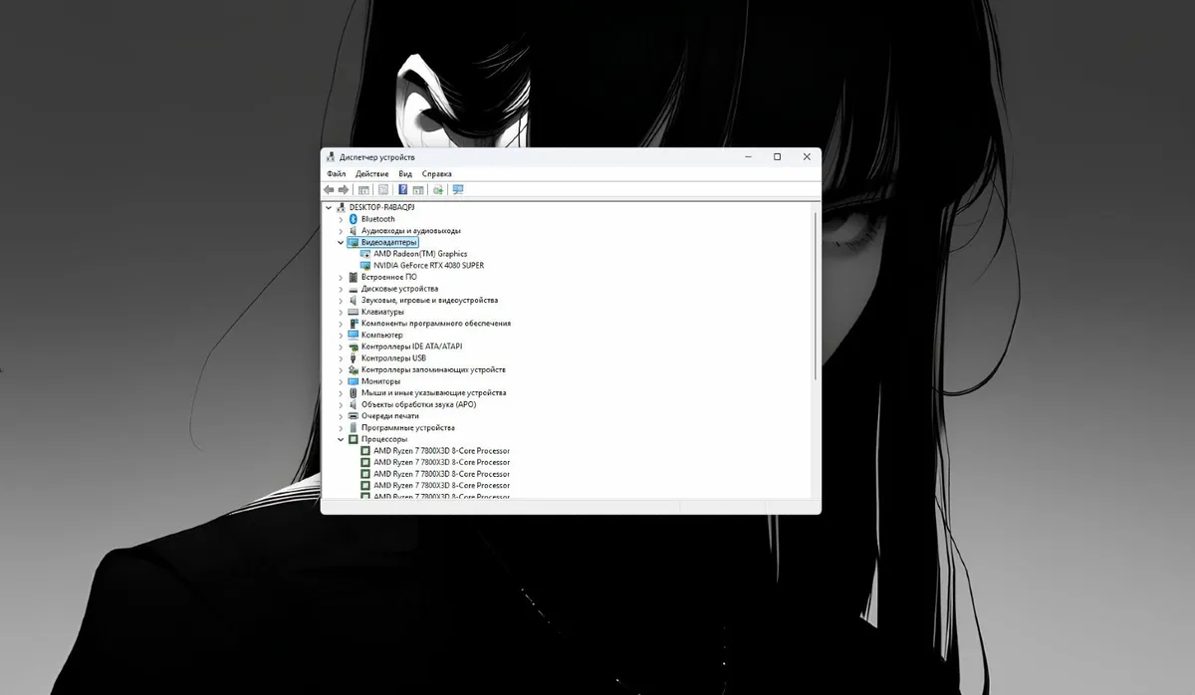Collapse the Процессоры category
This screenshot has height=695, width=1195.
[341, 439]
